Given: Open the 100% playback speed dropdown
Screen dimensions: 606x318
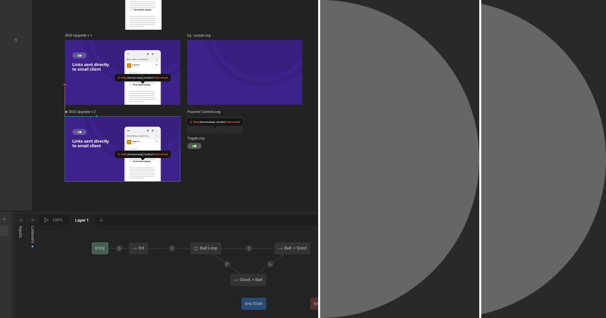Looking at the screenshot, I should tap(57, 220).
